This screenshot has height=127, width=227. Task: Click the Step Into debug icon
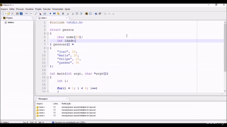105,14
